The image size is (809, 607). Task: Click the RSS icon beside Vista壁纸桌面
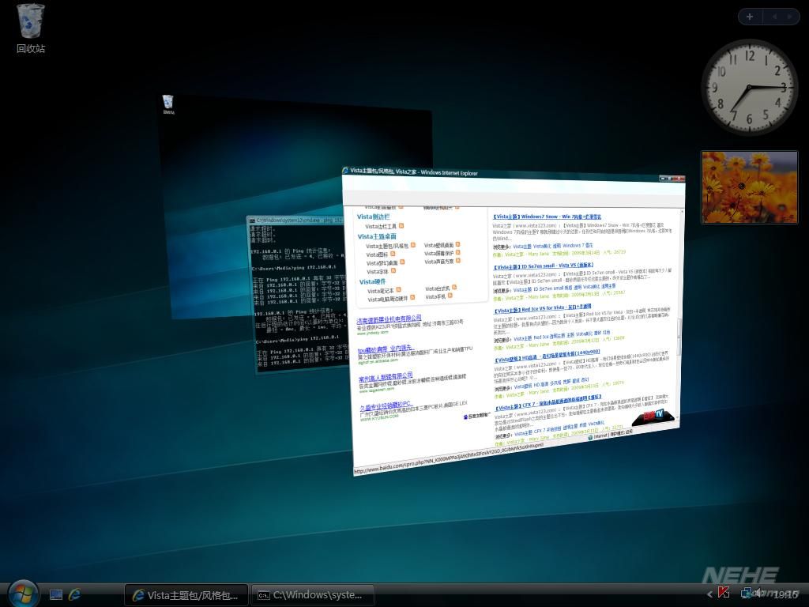point(457,244)
